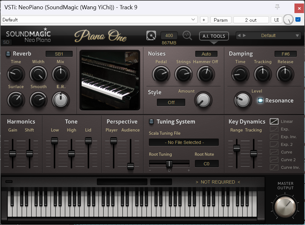
Task: Select the Curve Inv. dynamics icon
Action: pyautogui.click(x=274, y=167)
